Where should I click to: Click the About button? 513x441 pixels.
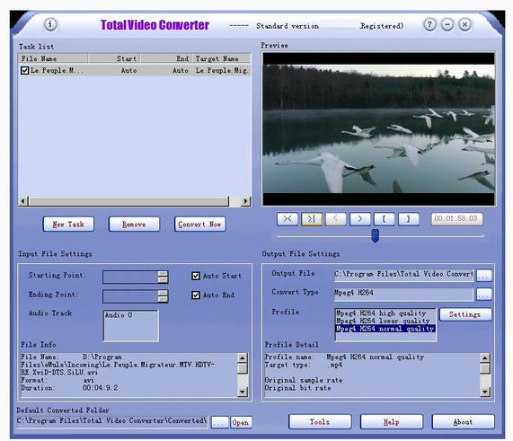(x=463, y=422)
